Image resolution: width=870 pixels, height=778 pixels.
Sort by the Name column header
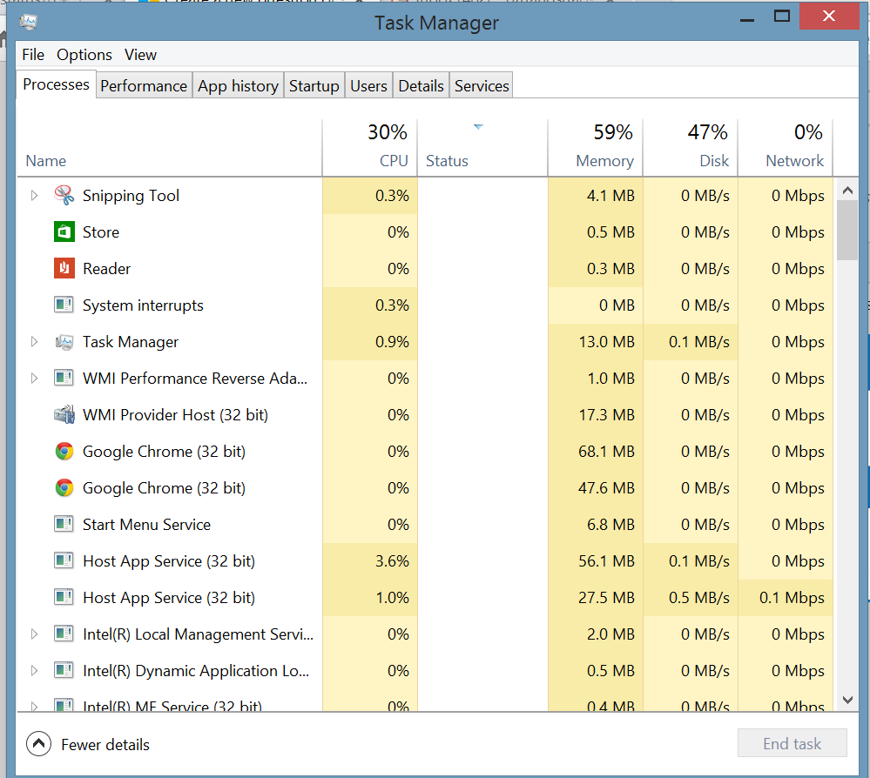(169, 147)
